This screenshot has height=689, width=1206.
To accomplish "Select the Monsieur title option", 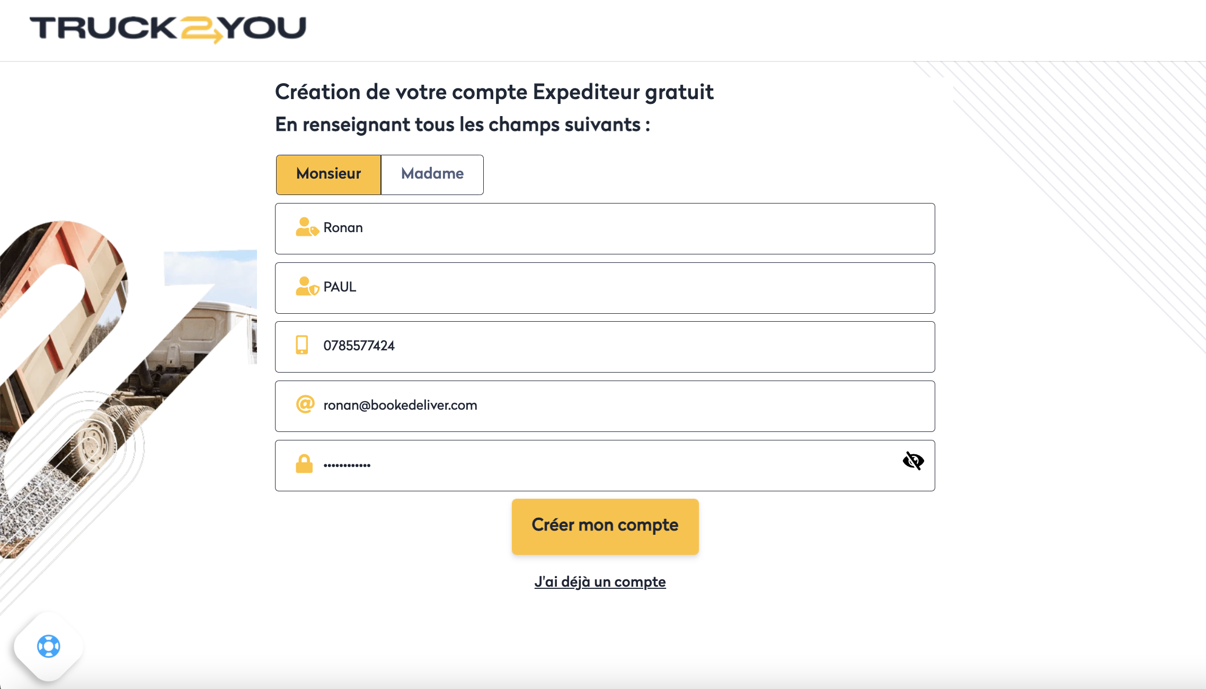I will (x=329, y=174).
